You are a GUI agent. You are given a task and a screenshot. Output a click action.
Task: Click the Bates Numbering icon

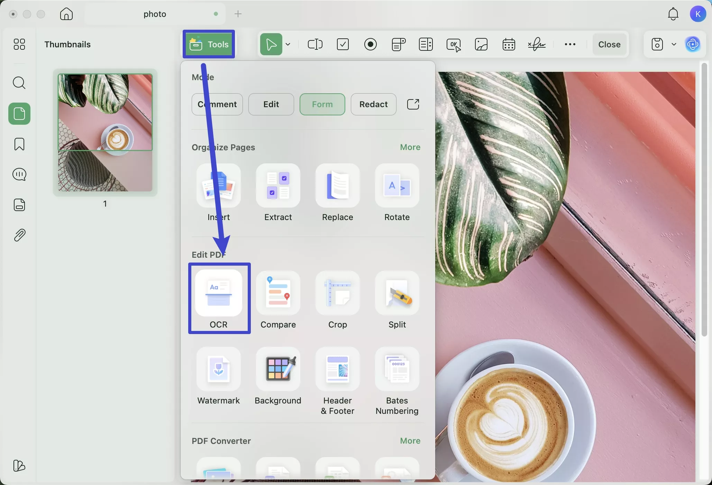click(x=397, y=369)
